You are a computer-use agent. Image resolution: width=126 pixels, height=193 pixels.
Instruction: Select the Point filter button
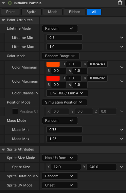point(10,12)
